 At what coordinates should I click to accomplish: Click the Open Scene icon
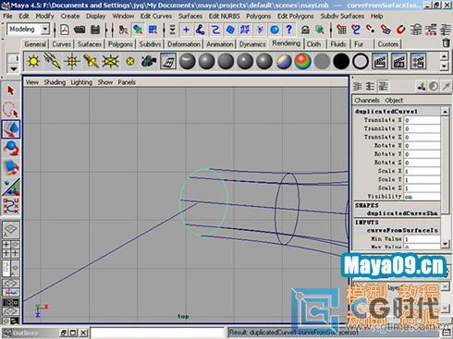click(80, 30)
